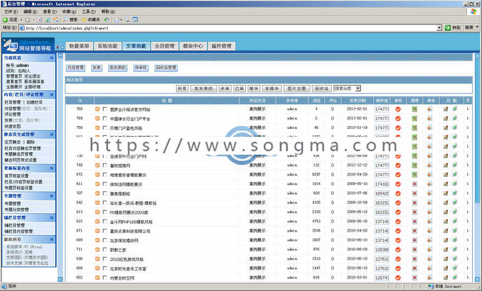Click the orange feed icon in row 749
Image resolution: width=482 pixels, height=291 pixels.
97,166
